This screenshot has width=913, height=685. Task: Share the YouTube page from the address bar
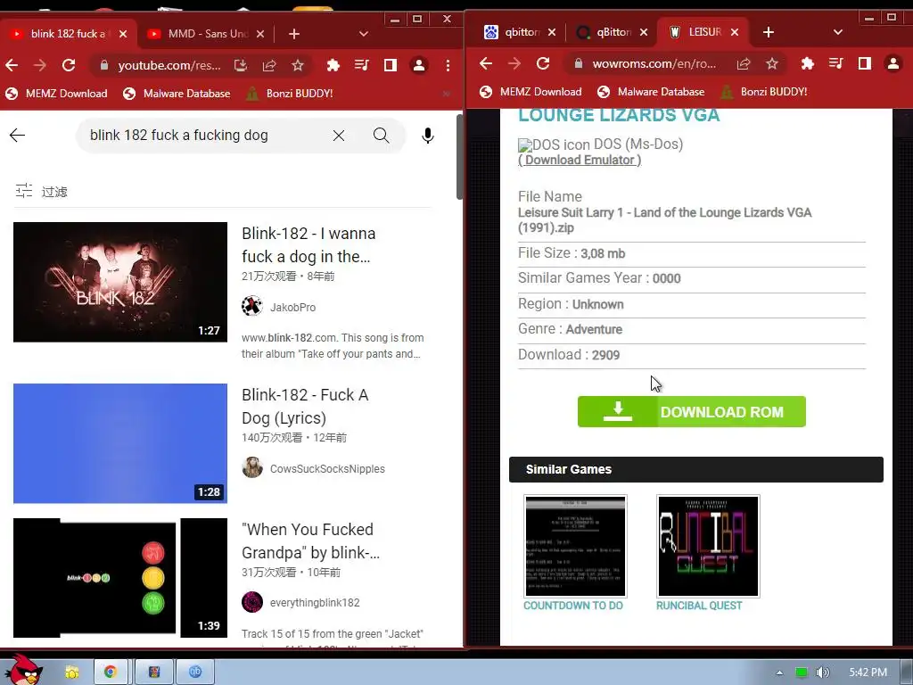269,65
